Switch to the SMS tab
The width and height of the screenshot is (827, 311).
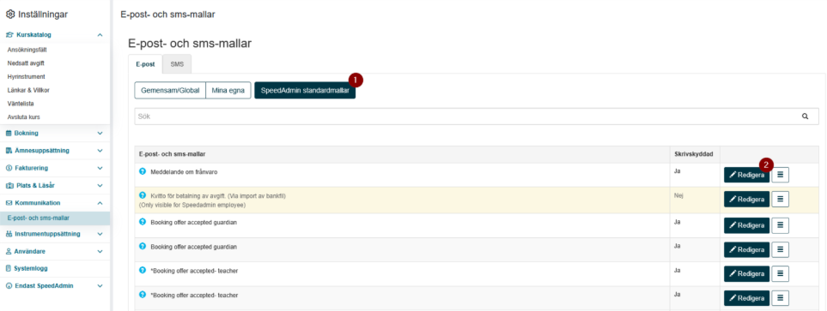(x=177, y=63)
